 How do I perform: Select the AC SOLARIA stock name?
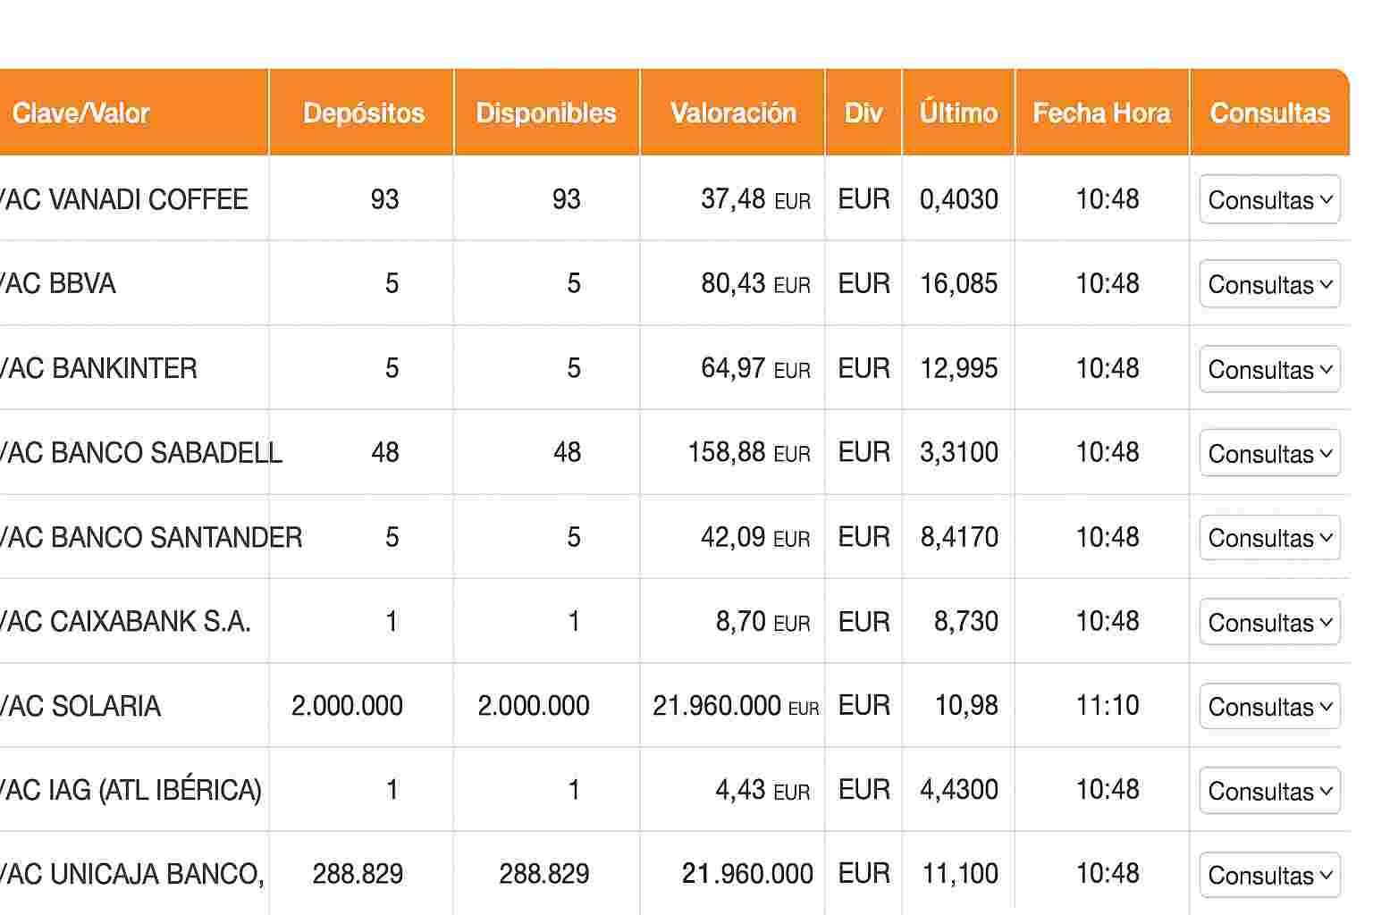[x=80, y=707]
